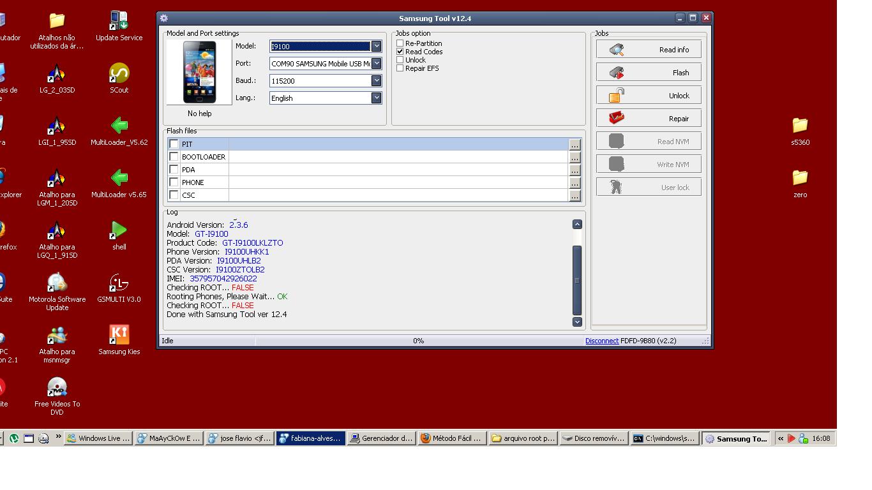The height and width of the screenshot is (490, 872).
Task: Select the zero desktop folder
Action: 800,183
